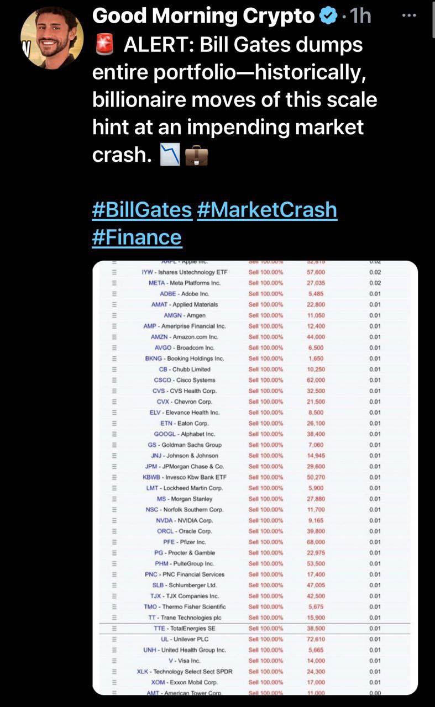Click the hamburger icon beside NVDA row

115,520
